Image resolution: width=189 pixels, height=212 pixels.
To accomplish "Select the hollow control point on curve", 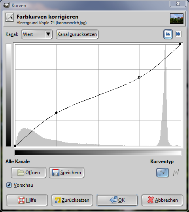I will [139, 77].
